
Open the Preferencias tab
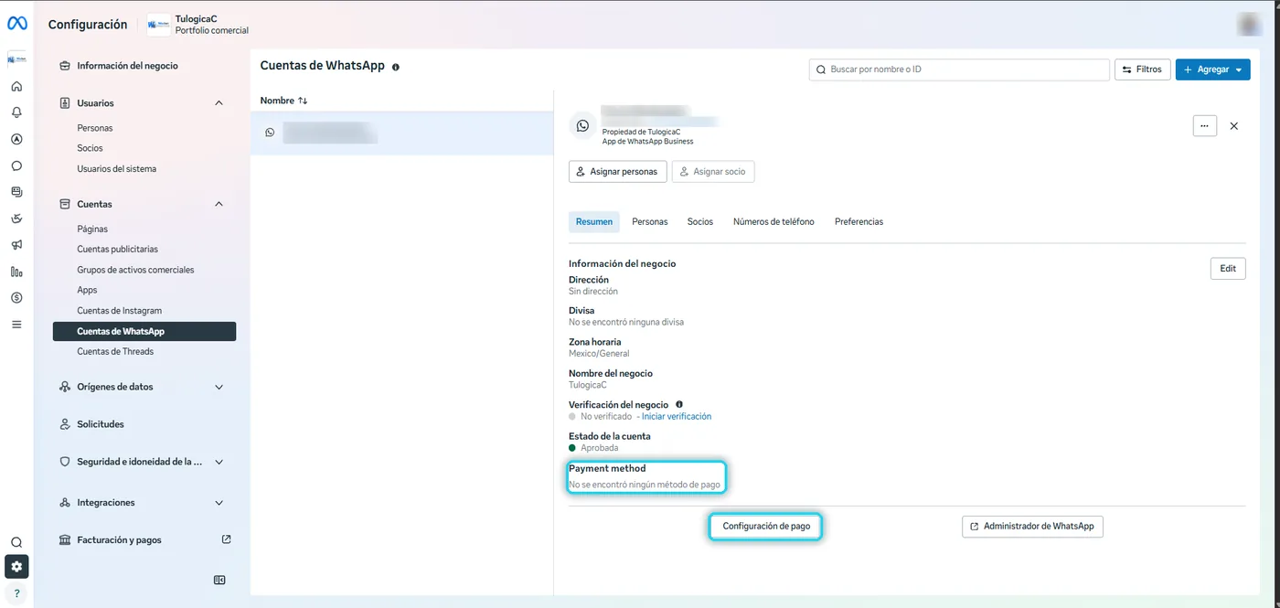[859, 222]
